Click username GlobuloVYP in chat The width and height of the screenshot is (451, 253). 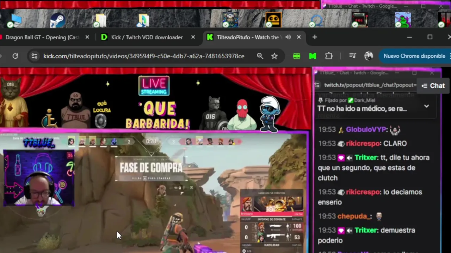[366, 129]
